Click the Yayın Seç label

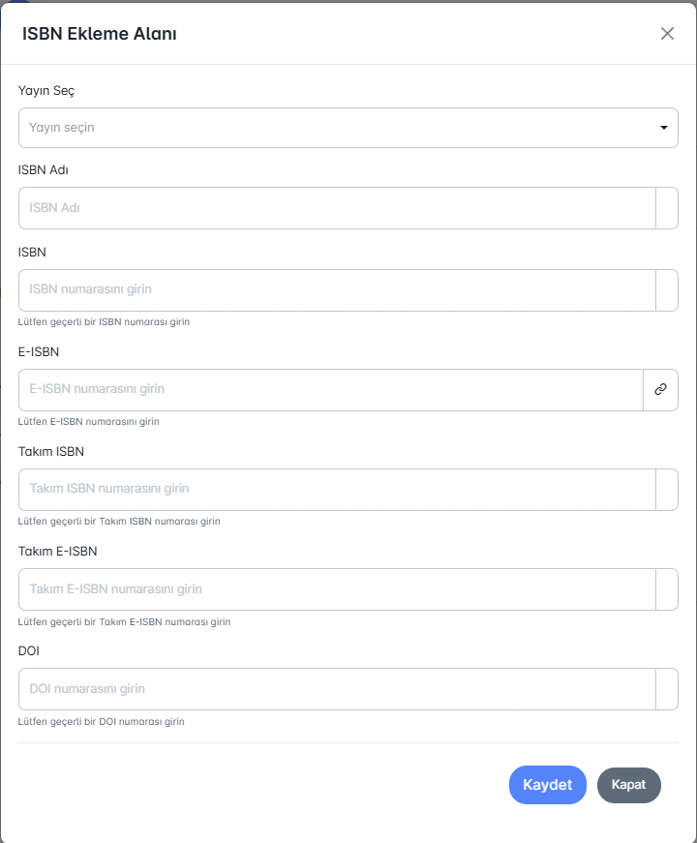click(x=46, y=91)
